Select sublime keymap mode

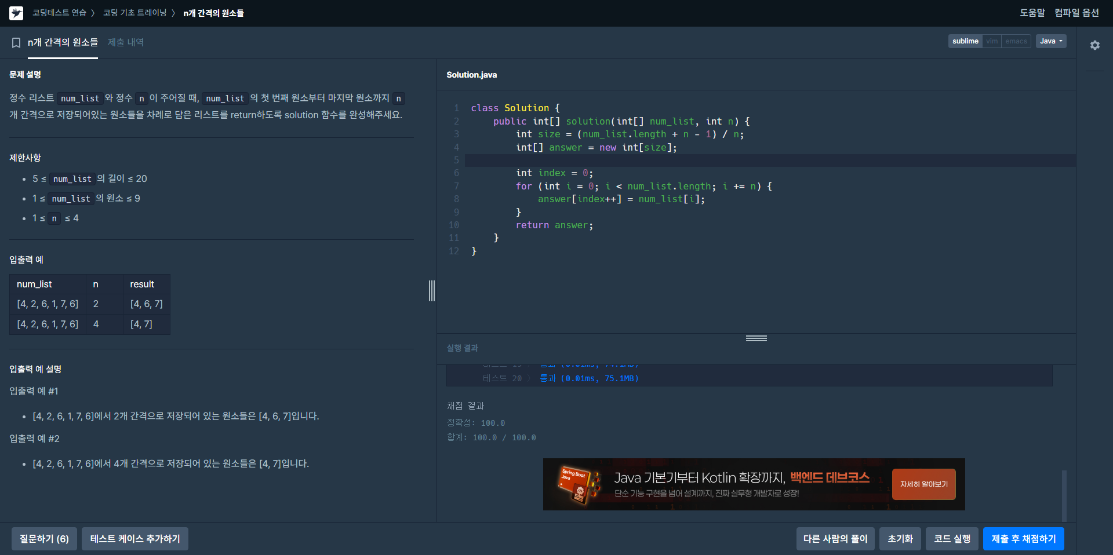point(965,41)
